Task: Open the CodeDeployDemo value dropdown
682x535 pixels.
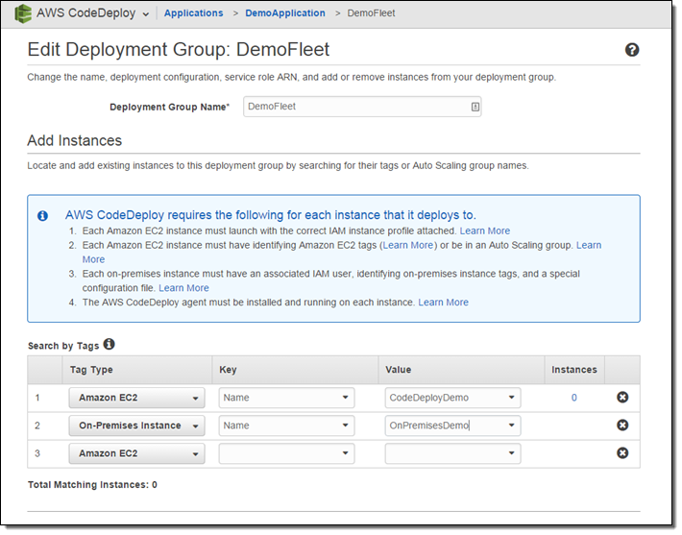Action: (x=452, y=398)
